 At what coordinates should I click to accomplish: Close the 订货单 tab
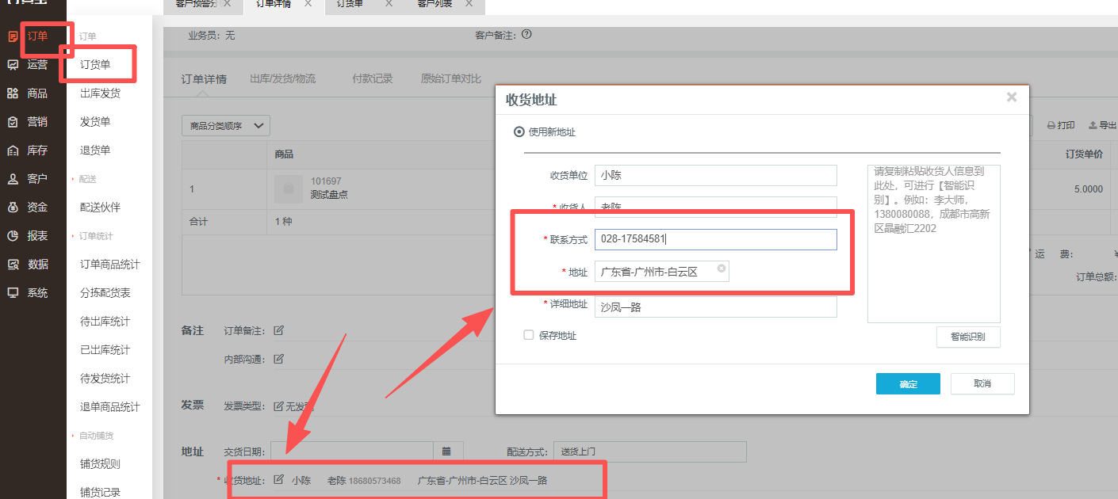click(x=389, y=4)
